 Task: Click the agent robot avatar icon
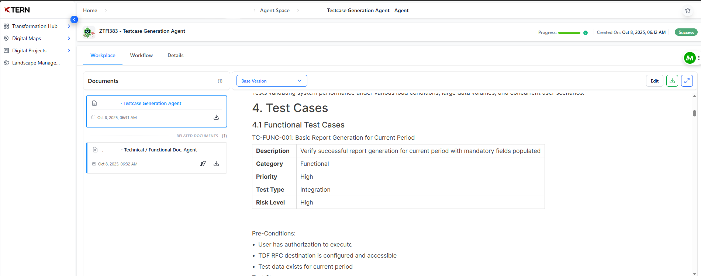click(88, 32)
